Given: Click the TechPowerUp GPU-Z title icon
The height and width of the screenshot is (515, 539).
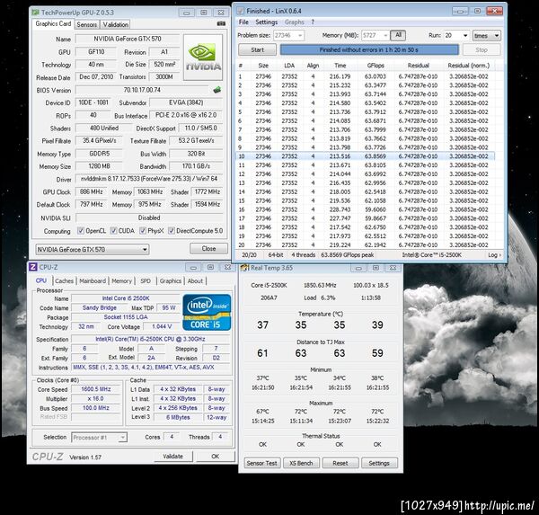Looking at the screenshot, I should tap(36, 13).
